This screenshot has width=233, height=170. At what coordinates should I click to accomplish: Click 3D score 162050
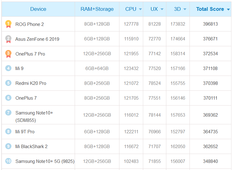[x=178, y=147]
